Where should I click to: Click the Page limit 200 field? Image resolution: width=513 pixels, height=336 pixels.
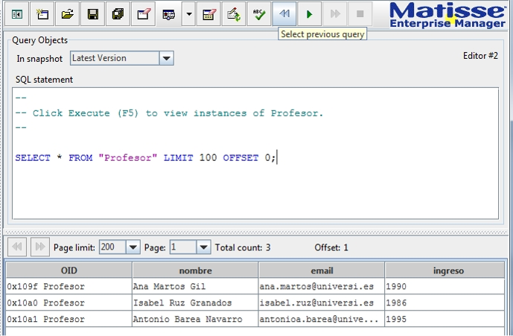[x=112, y=247]
